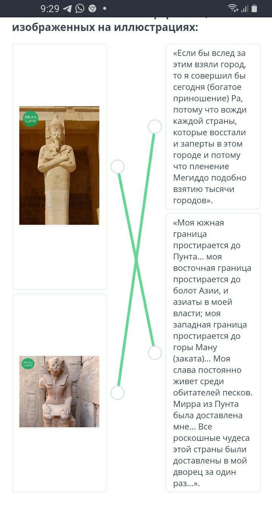The width and height of the screenshot is (272, 510).
Task: Tap the Bilim Land logo on standing statue image
Action: [30, 119]
